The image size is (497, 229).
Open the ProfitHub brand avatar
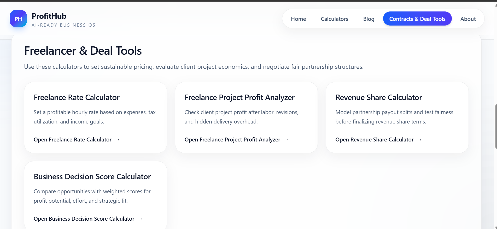pyautogui.click(x=18, y=18)
